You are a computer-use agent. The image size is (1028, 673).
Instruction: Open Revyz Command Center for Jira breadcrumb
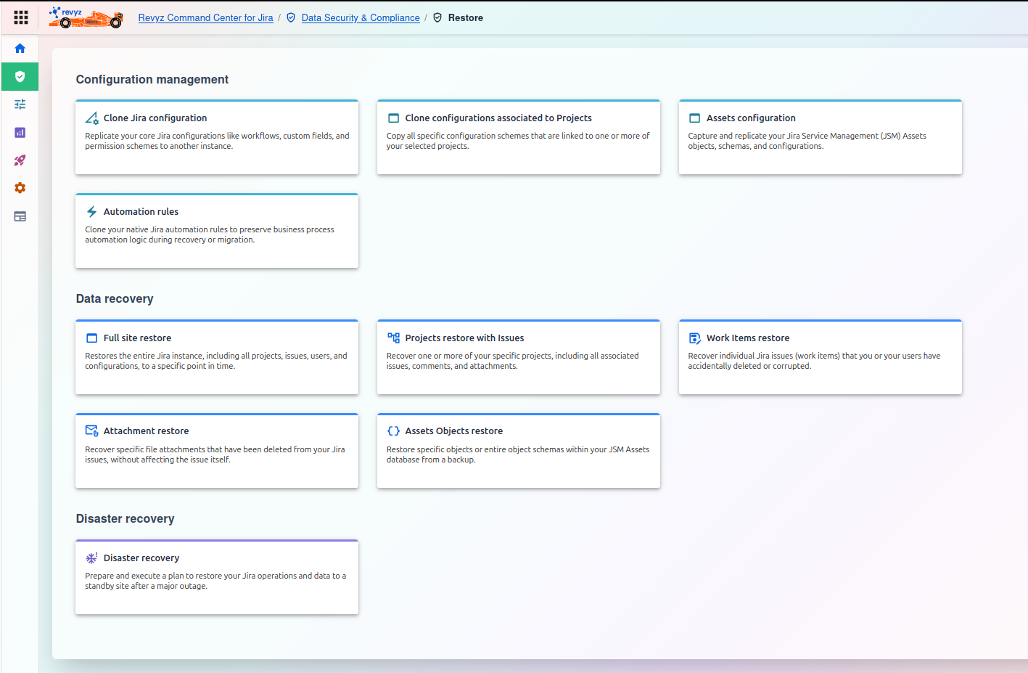click(205, 18)
